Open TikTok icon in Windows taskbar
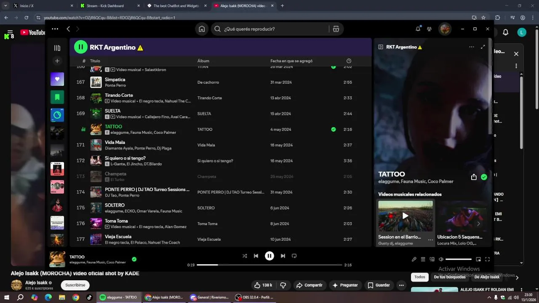Image resolution: width=539 pixels, height=303 pixels. [x=89, y=297]
